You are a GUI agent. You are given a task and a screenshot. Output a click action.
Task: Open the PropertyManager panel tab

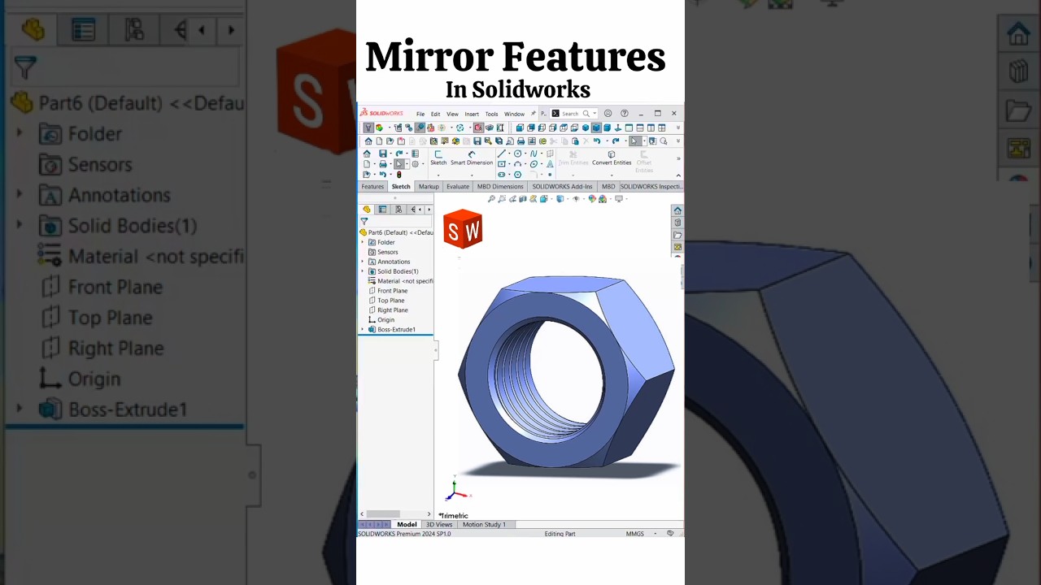[382, 209]
